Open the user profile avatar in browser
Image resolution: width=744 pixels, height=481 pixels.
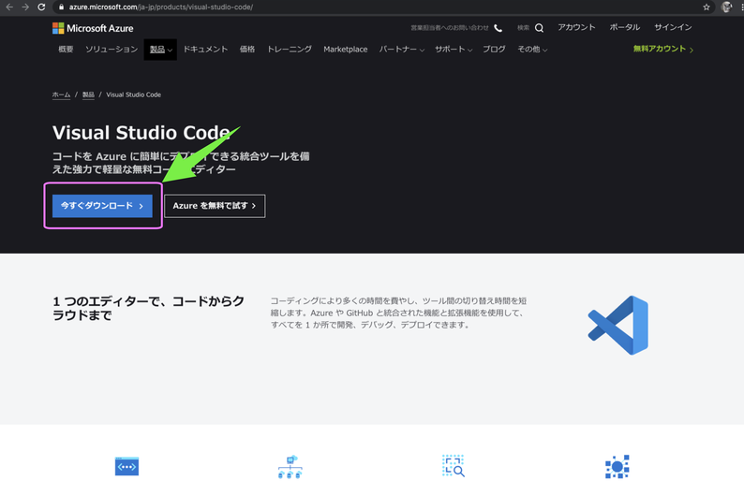point(726,7)
